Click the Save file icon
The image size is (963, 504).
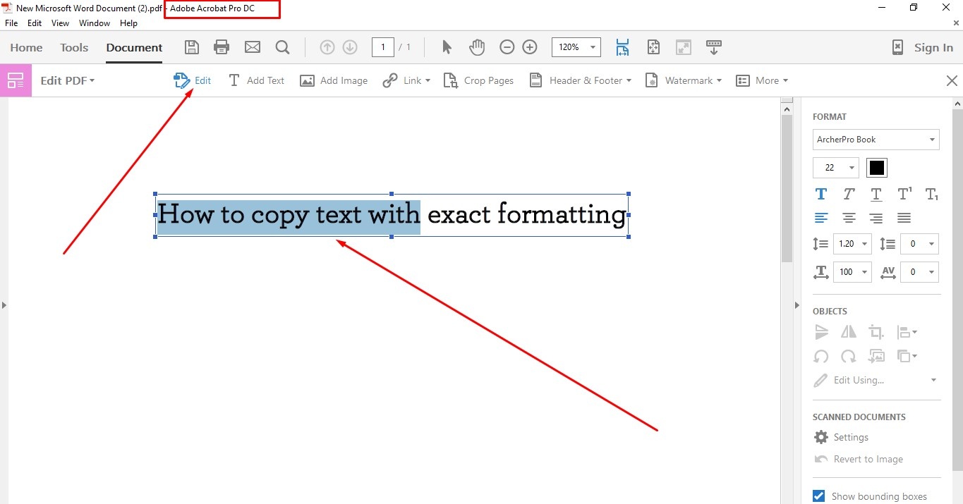191,47
